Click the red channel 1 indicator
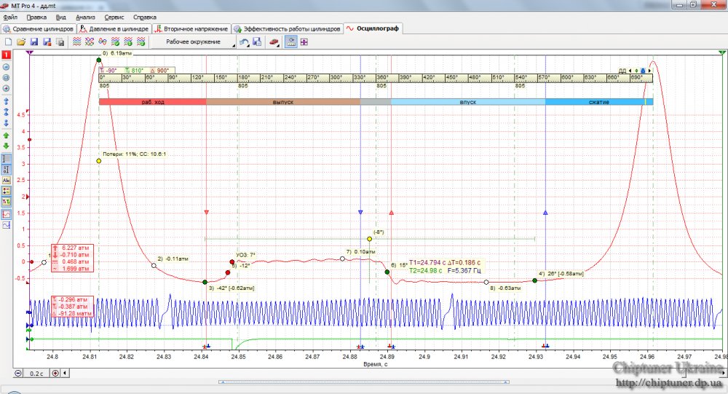 pos(7,55)
